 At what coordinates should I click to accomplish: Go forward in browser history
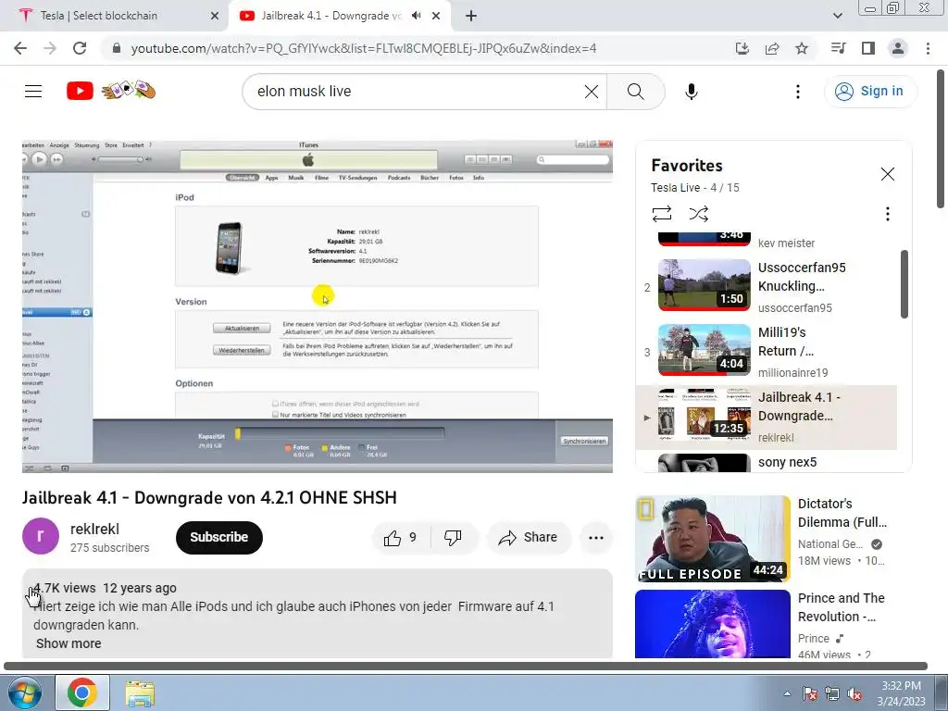(50, 48)
